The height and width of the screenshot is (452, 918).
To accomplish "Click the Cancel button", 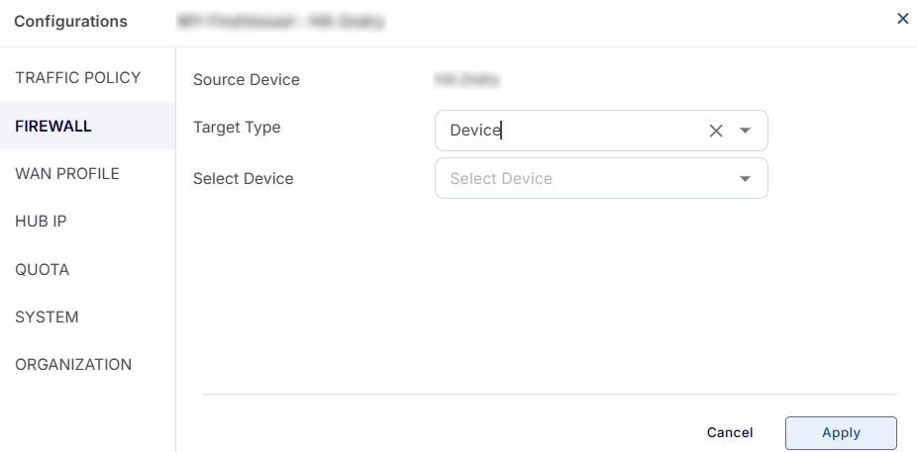I will 730,432.
